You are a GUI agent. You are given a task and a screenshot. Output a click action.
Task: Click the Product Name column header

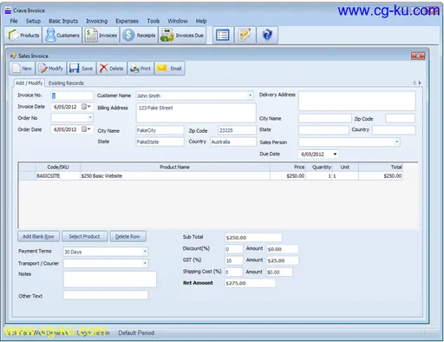(175, 167)
